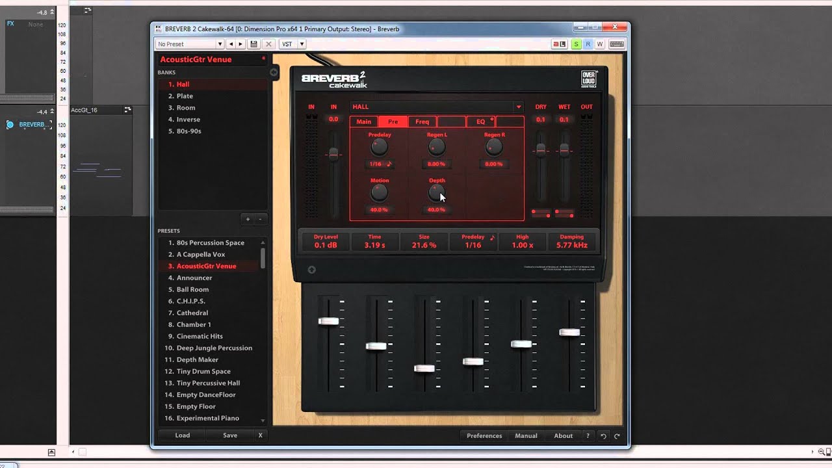Screen dimensions: 832x468
Task: Click the icon at bottom left of the track pane
Action: [51, 452]
